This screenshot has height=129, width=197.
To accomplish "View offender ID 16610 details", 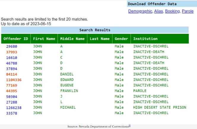I will pos(11,58).
